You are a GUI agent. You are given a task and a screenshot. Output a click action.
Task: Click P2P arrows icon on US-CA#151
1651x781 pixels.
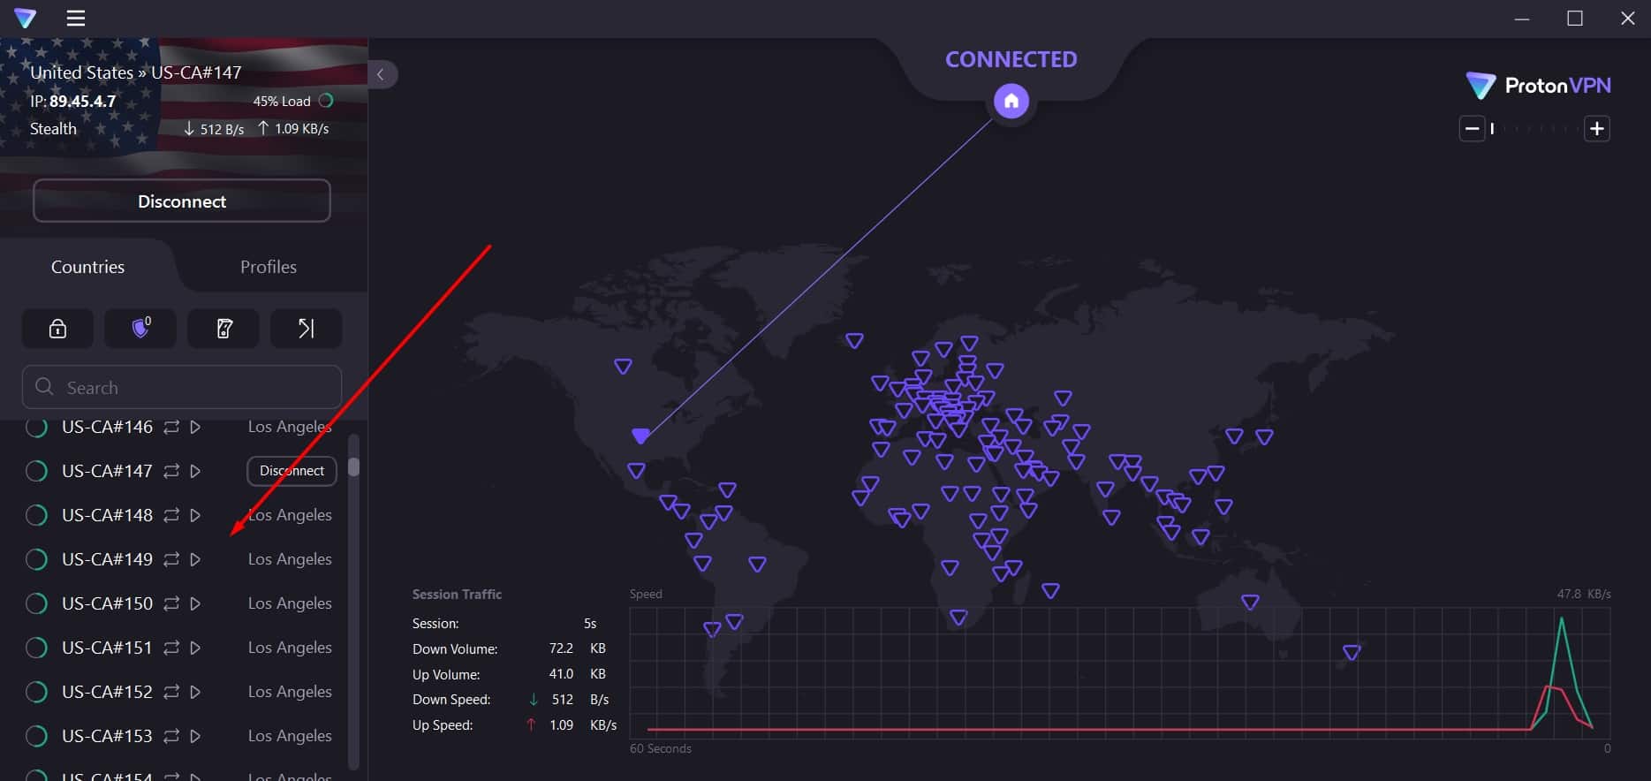(171, 648)
